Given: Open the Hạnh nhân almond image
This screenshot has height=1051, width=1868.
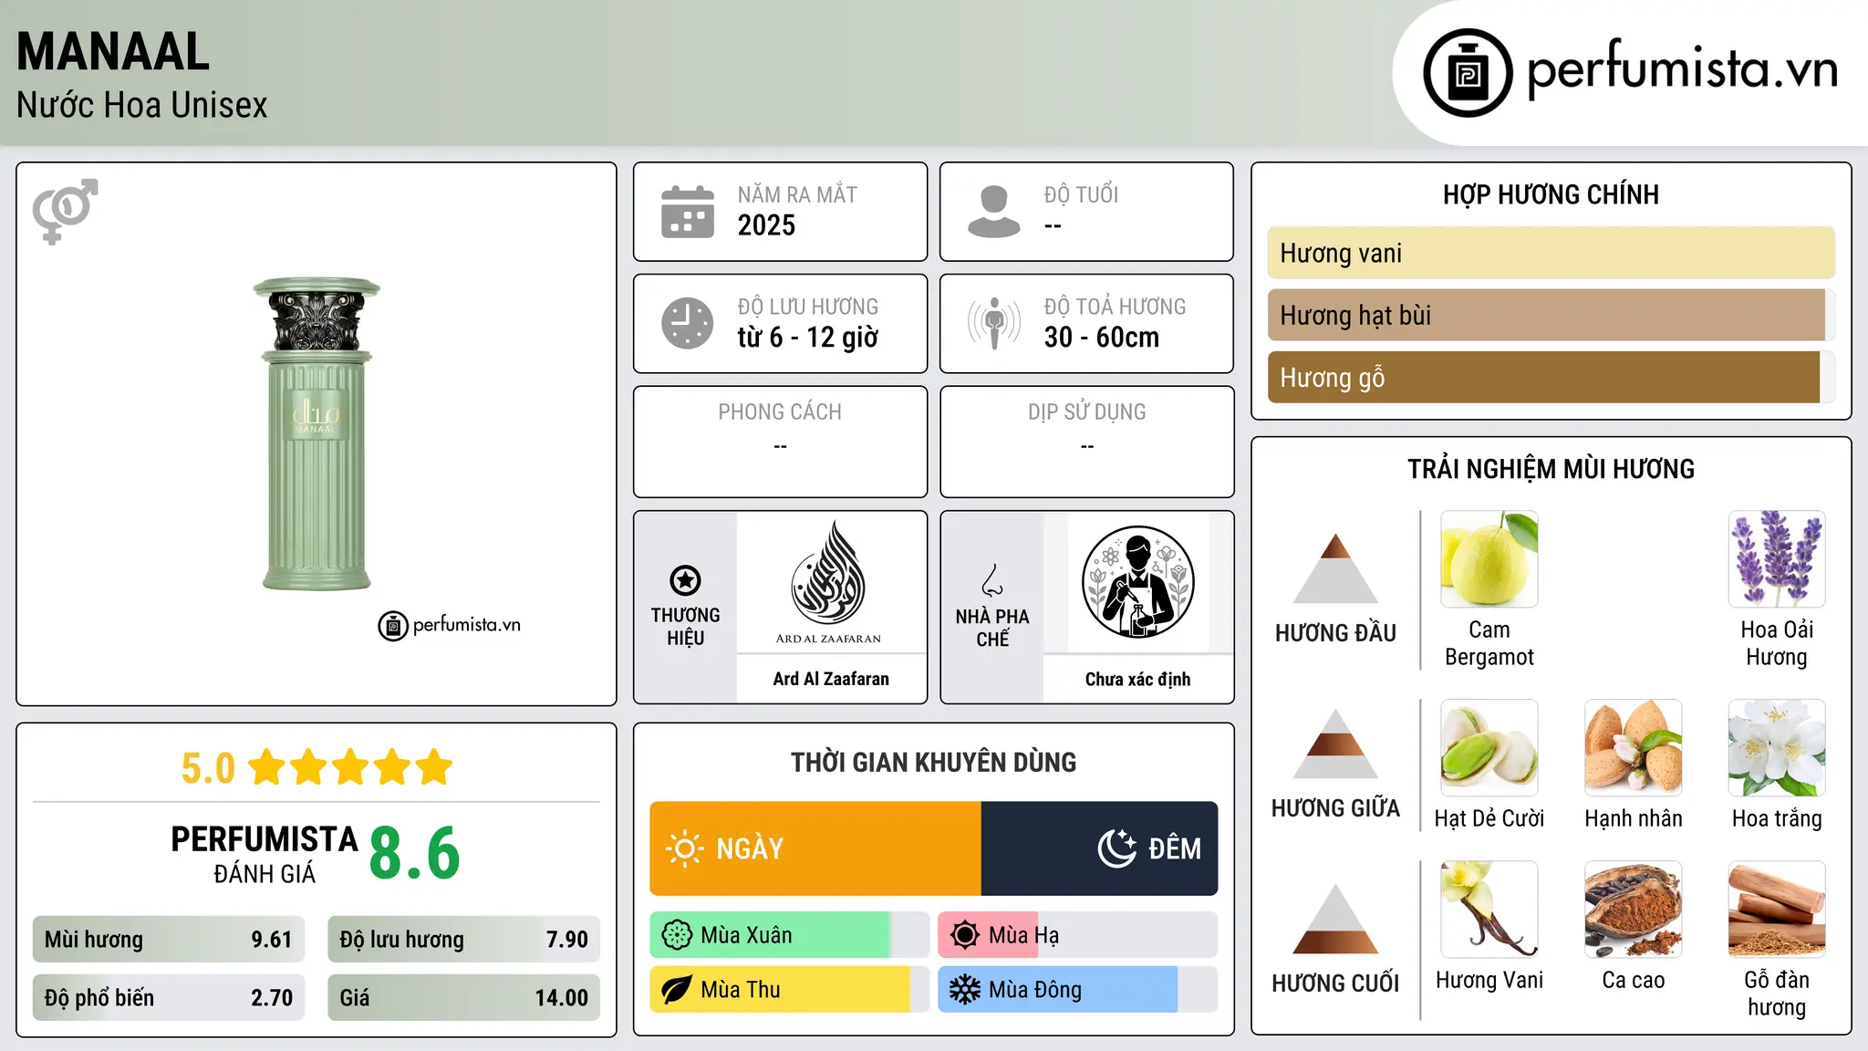Looking at the screenshot, I should [1634, 748].
